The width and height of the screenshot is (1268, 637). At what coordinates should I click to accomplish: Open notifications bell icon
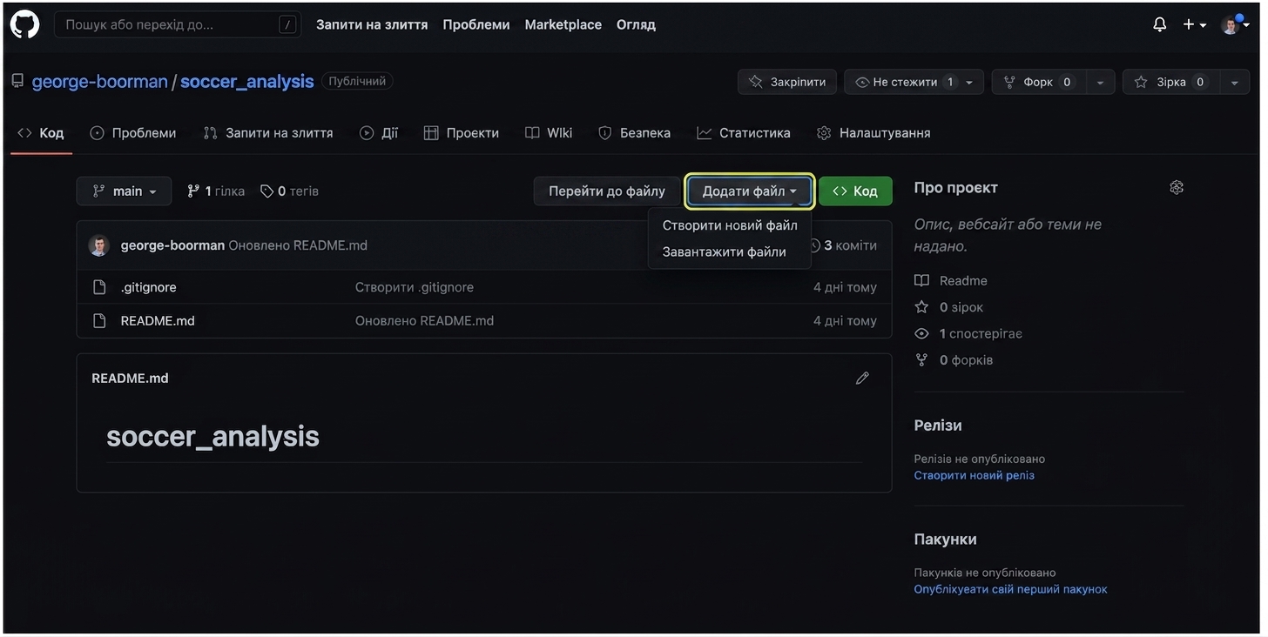click(1159, 24)
